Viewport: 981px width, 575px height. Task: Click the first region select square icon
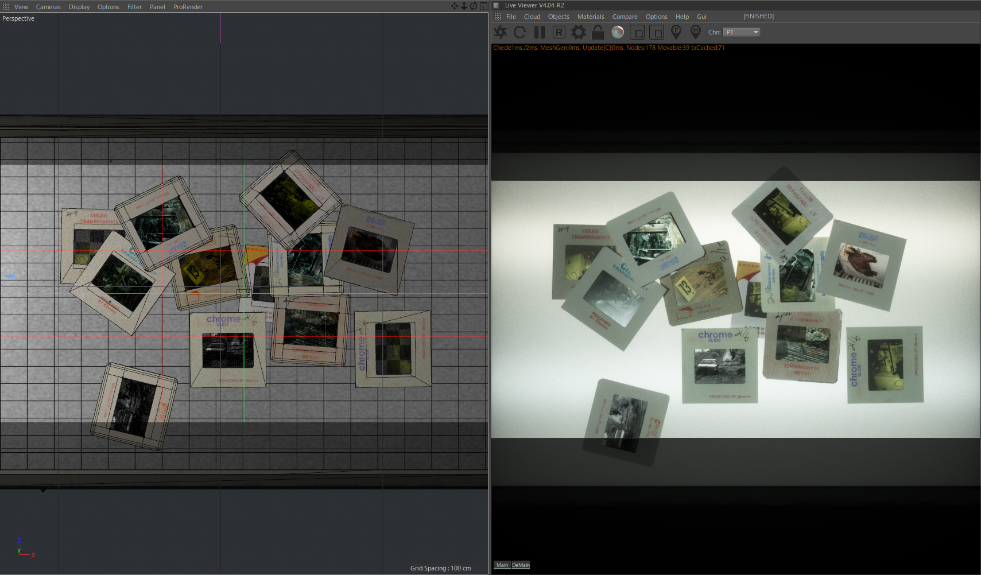coord(637,32)
